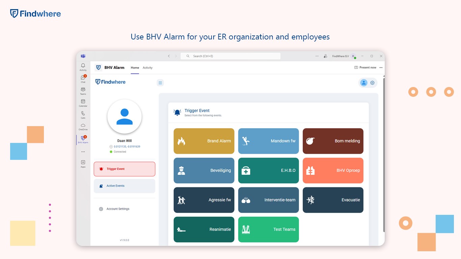This screenshot has width=461, height=259.
Task: Click the Daan Will profile avatar
Action: (125, 117)
